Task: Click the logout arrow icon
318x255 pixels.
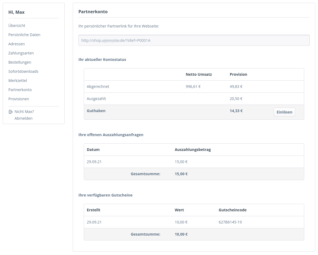Action: (x=11, y=112)
